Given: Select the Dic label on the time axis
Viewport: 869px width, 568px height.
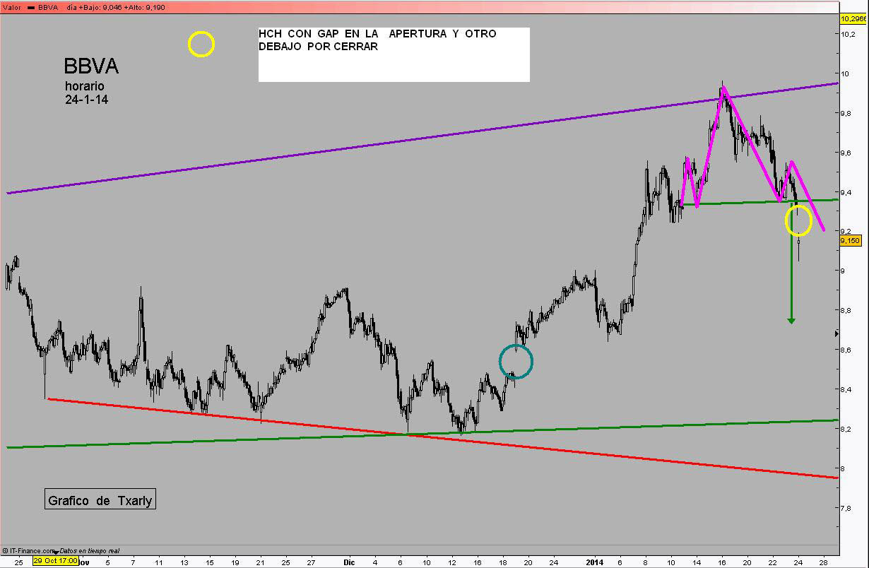Looking at the screenshot, I should (x=348, y=563).
